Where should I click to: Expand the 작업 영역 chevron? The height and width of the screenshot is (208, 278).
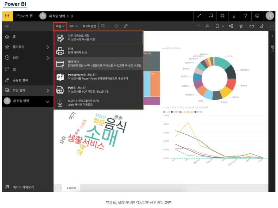point(47,91)
